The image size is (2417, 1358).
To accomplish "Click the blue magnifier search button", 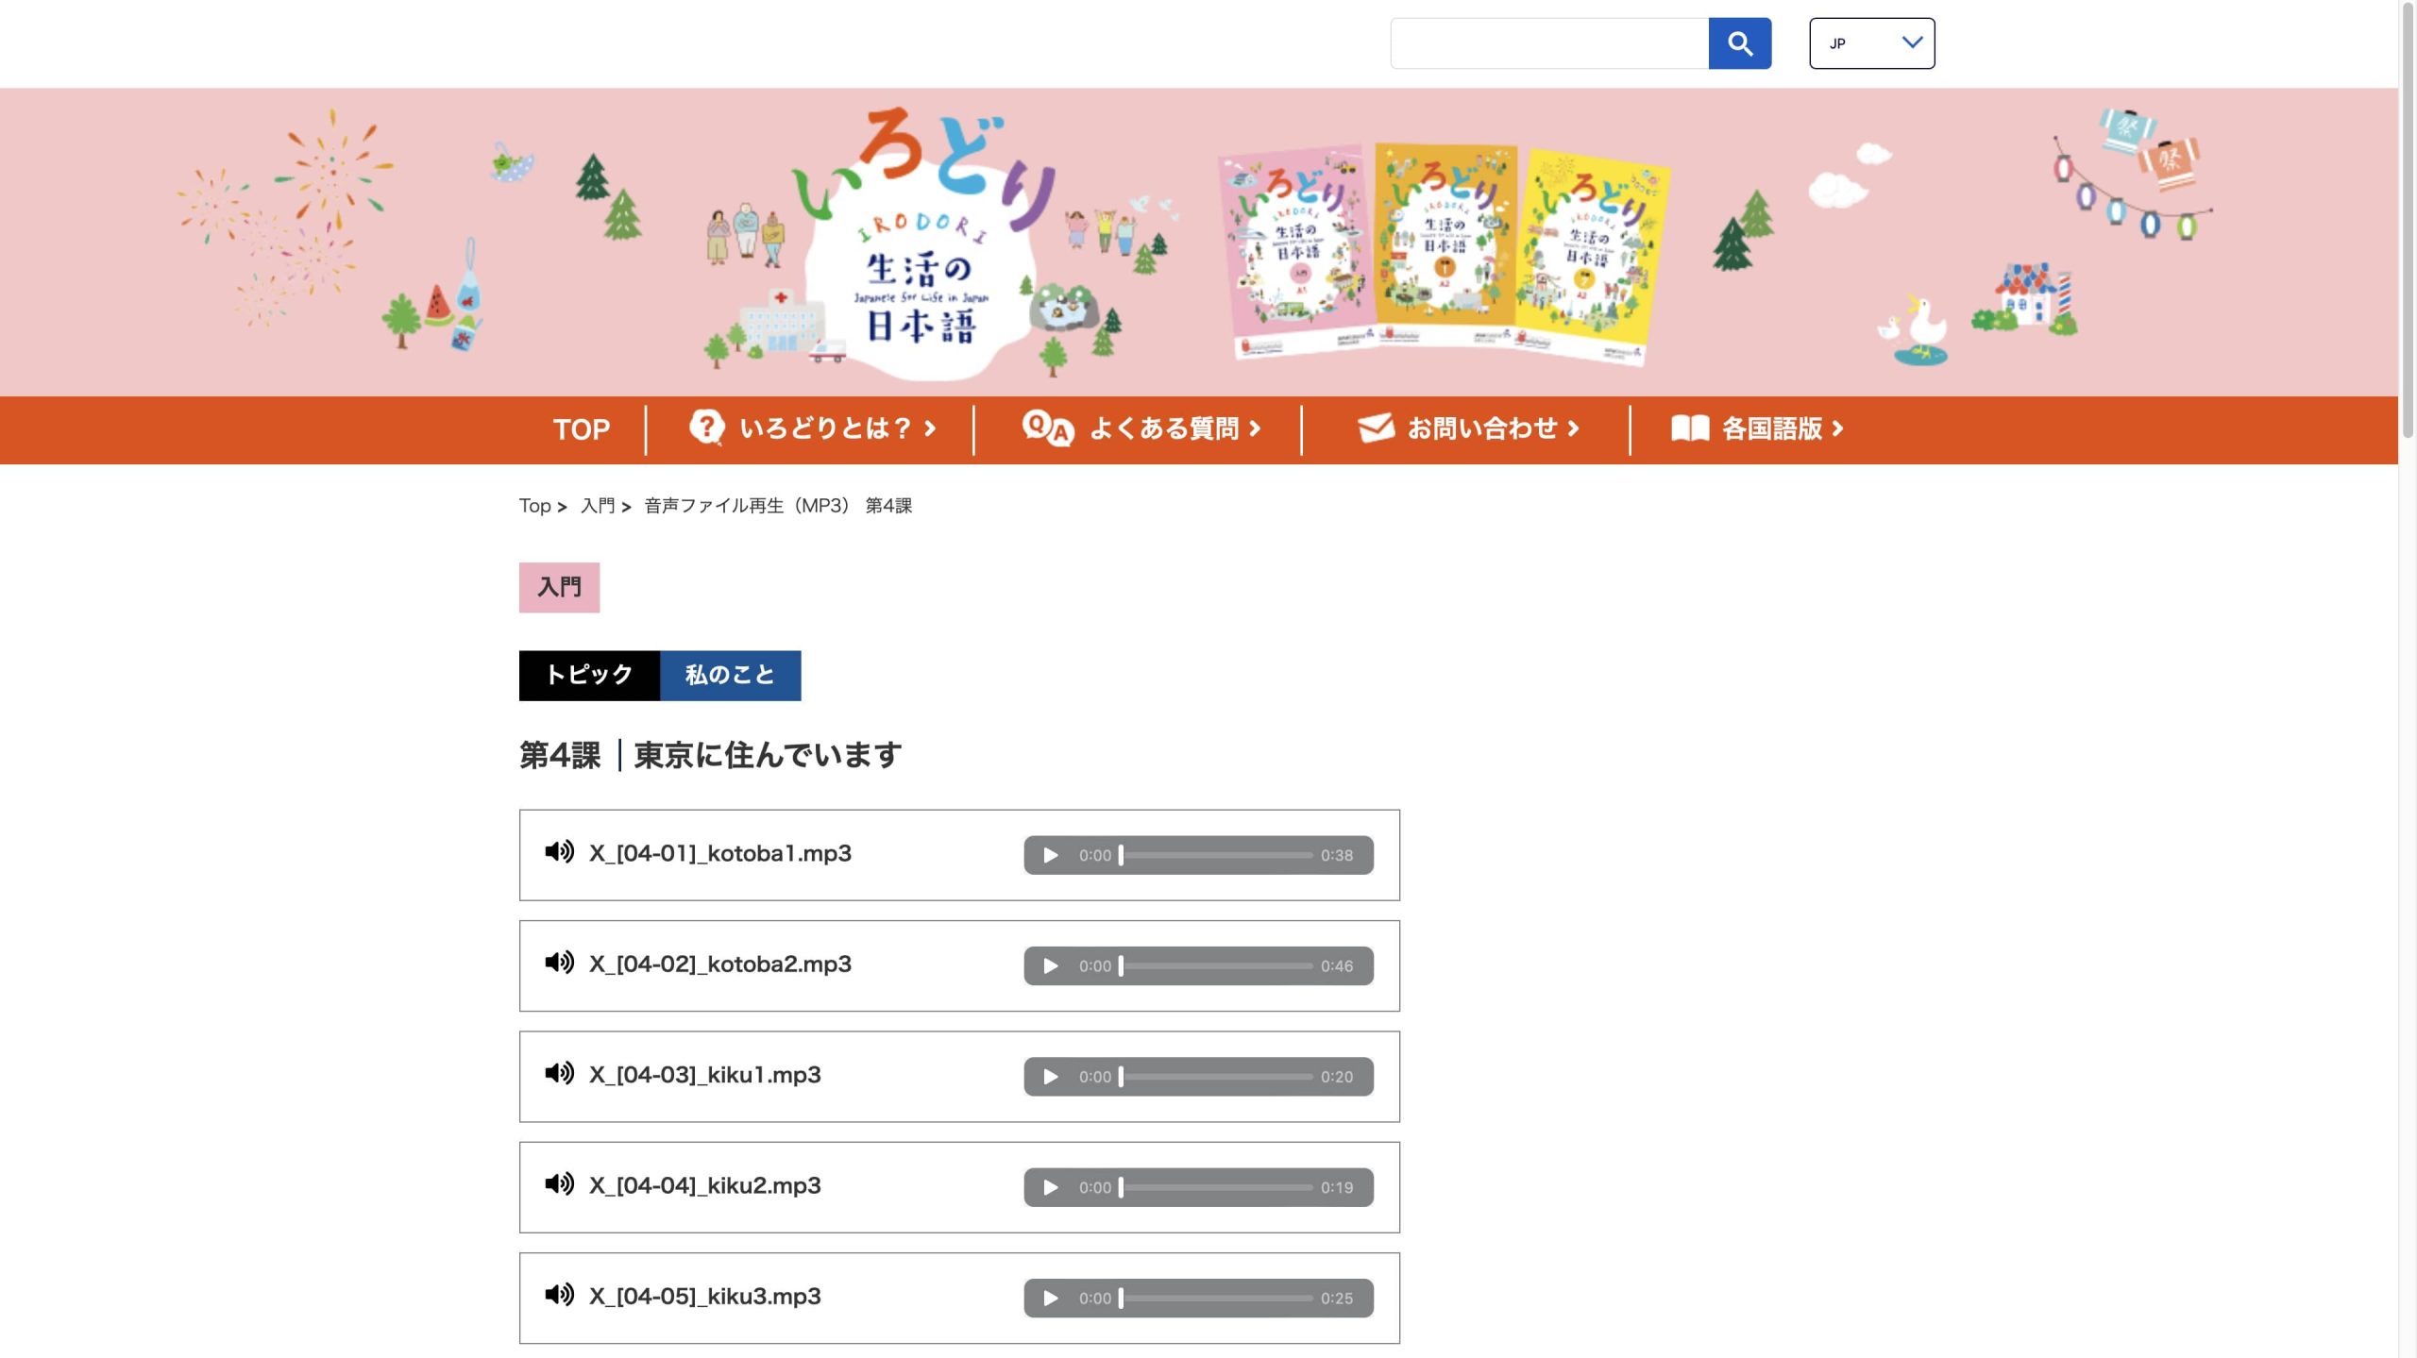I will click(1739, 43).
